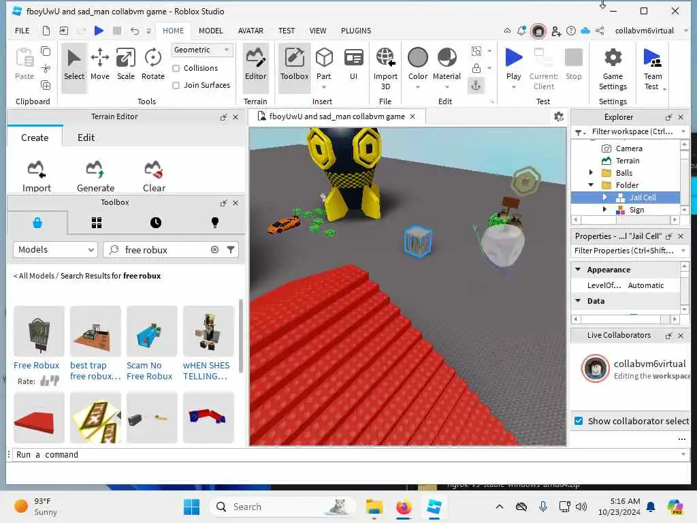Activate the Move tool
Screen dimensions: 697x523
click(99, 65)
